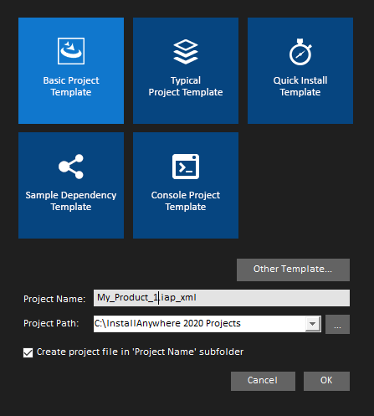This screenshot has width=374, height=416.
Task: Expand the Project Path dropdown arrow
Action: pyautogui.click(x=313, y=324)
